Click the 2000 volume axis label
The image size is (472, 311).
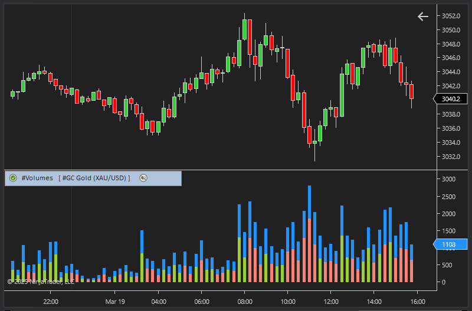(x=448, y=214)
